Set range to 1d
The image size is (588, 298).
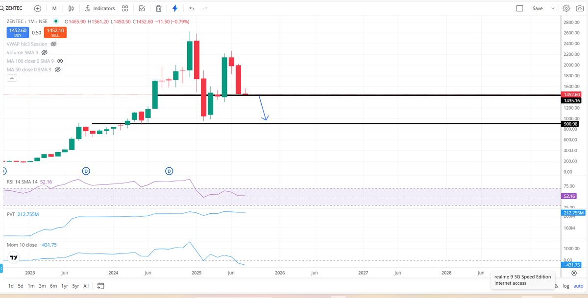click(x=11, y=286)
